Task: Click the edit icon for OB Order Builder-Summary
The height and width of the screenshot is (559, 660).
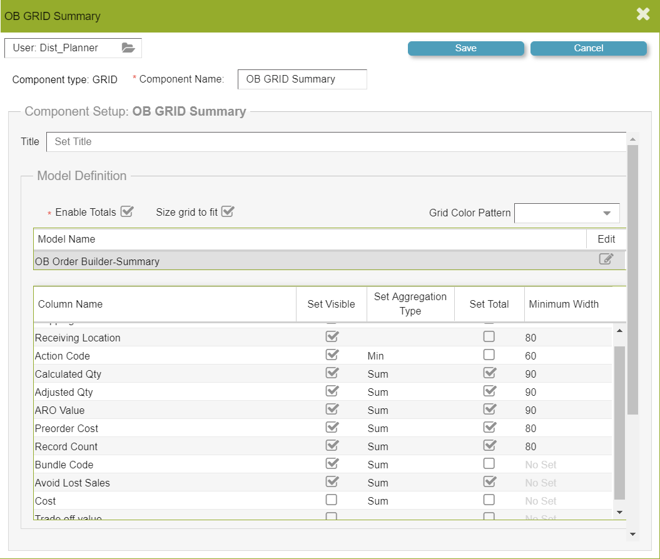Action: pyautogui.click(x=606, y=259)
